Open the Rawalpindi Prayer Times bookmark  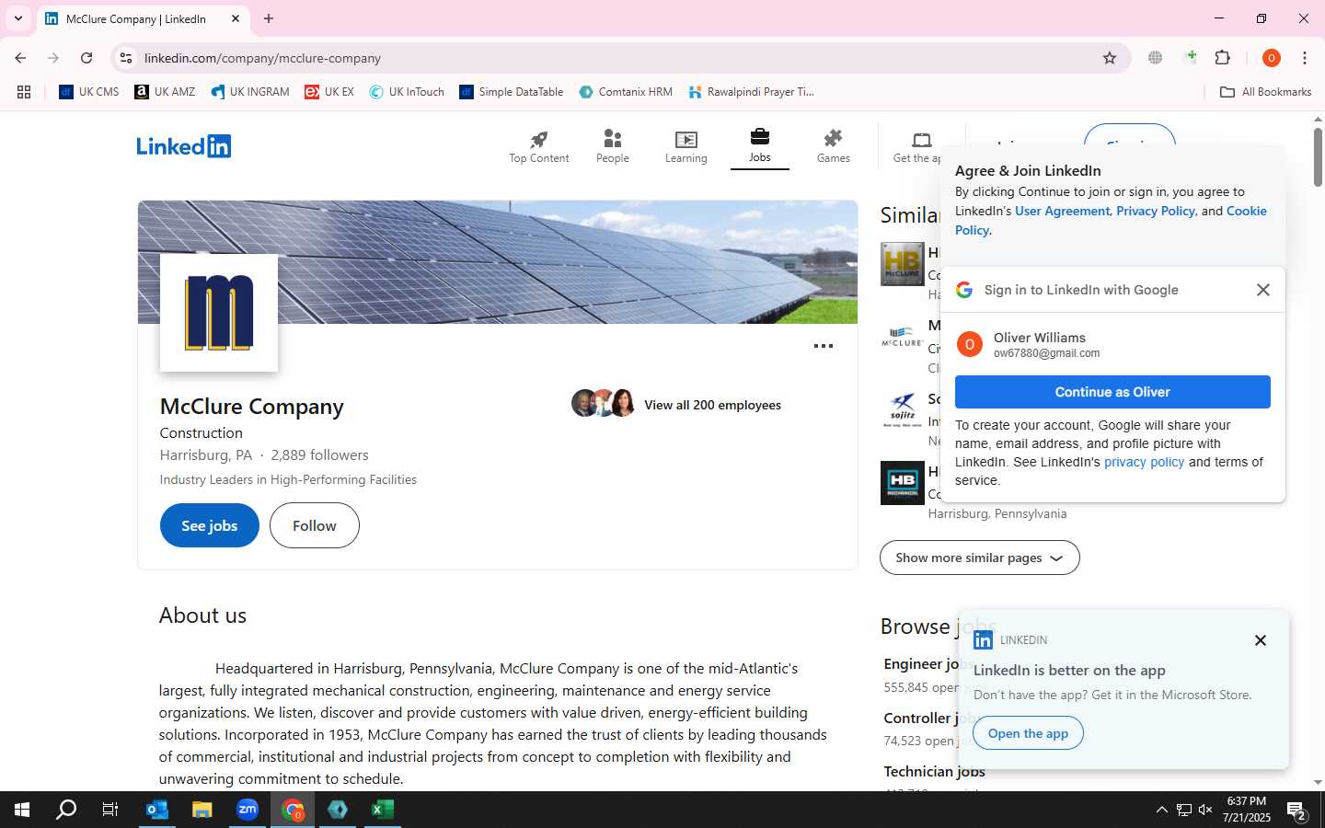pyautogui.click(x=751, y=92)
